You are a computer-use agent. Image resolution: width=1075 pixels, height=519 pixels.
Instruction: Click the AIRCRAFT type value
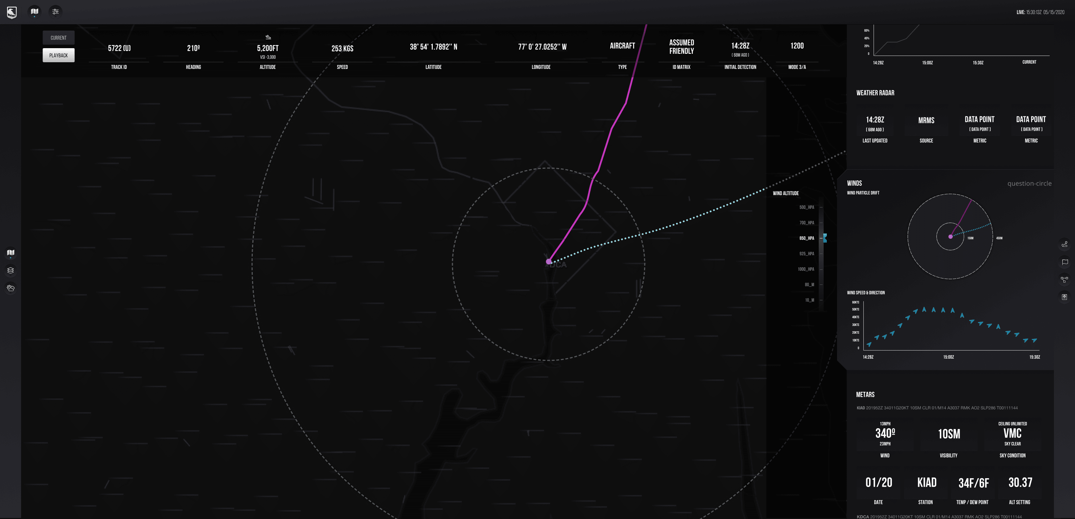[x=622, y=45]
